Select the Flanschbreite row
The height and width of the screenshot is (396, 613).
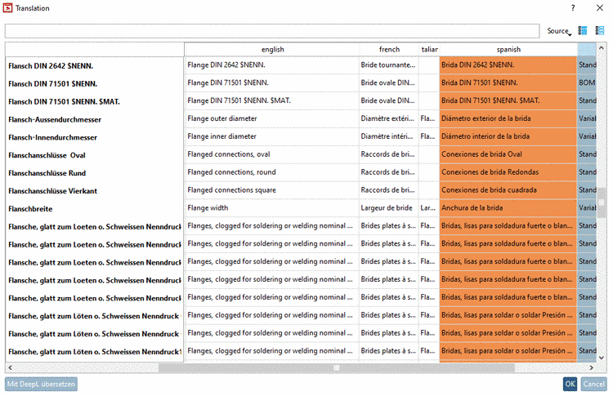point(95,208)
